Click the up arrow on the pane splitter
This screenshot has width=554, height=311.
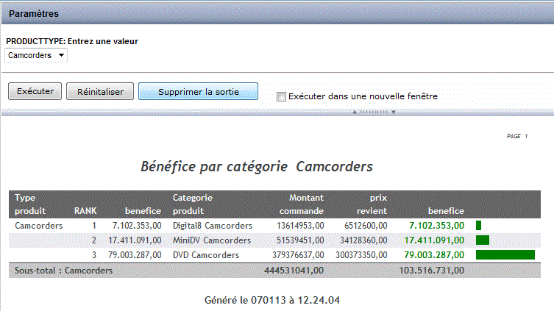click(x=355, y=112)
